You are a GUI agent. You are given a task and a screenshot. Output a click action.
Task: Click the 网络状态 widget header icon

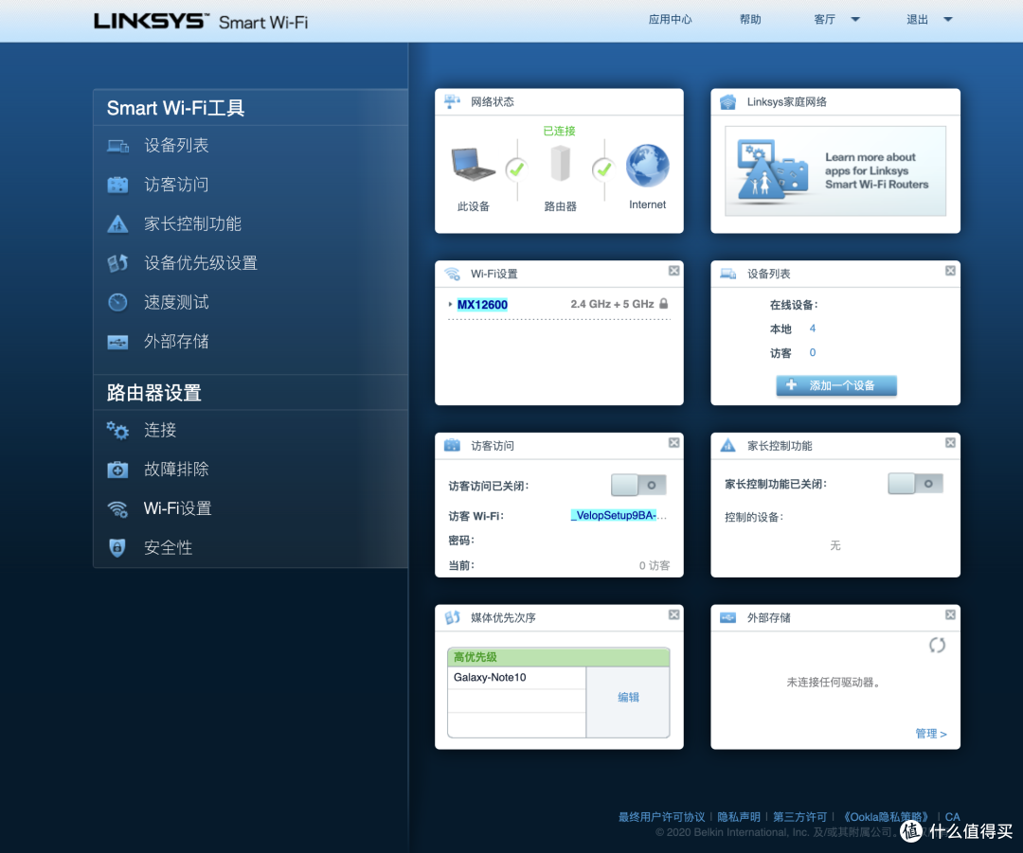pyautogui.click(x=453, y=101)
